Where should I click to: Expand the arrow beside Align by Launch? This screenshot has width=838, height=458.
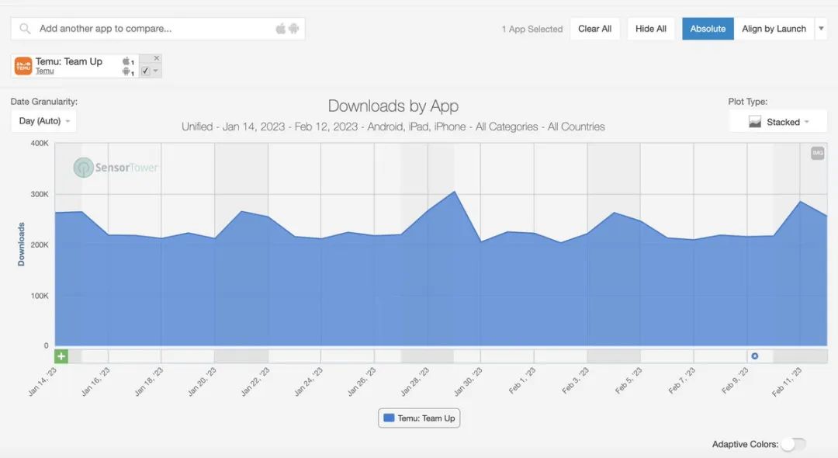(x=821, y=28)
